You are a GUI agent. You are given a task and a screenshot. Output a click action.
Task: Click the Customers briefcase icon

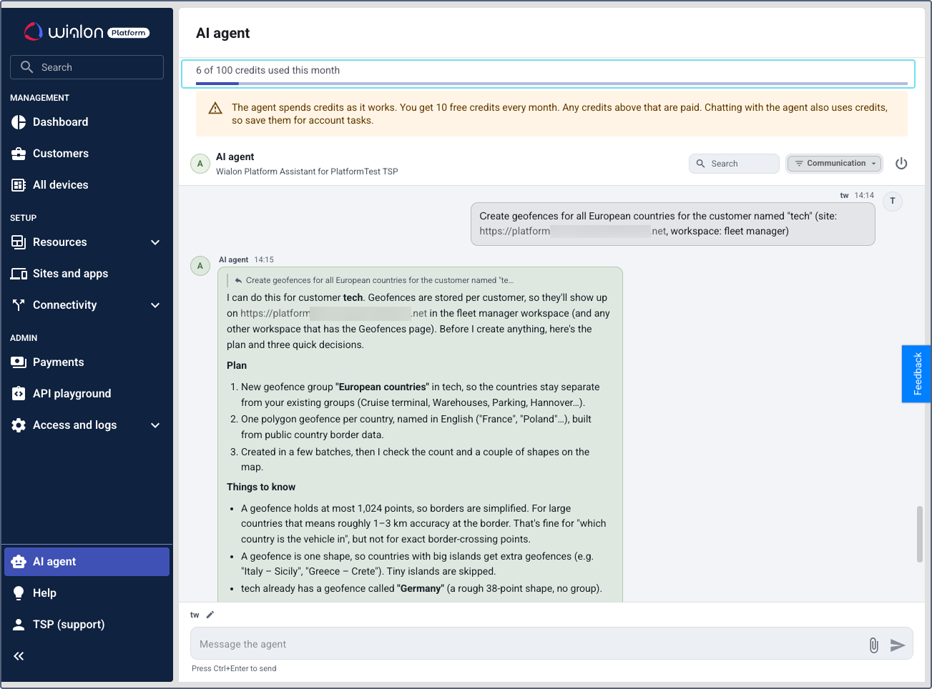pyautogui.click(x=19, y=154)
